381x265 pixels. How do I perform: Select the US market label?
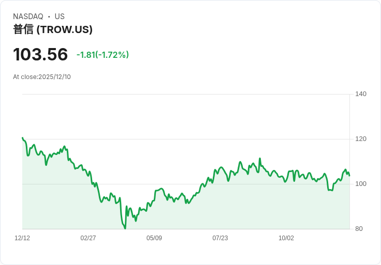click(x=60, y=17)
